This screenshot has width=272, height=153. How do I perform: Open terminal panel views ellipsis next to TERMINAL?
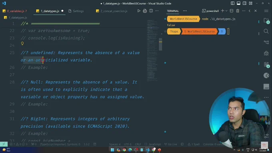pyautogui.click(x=185, y=11)
